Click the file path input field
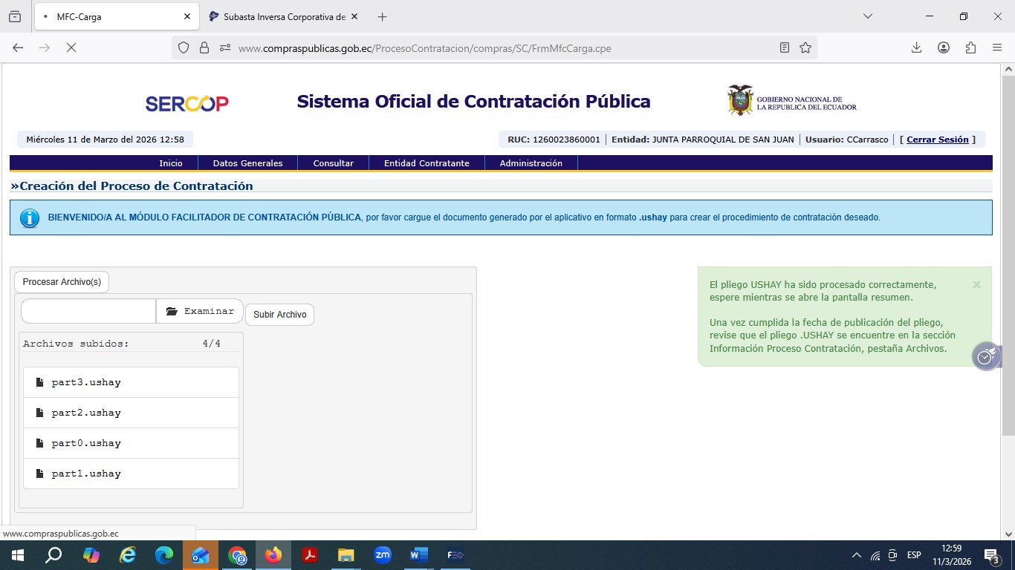The height and width of the screenshot is (570, 1015). click(88, 311)
